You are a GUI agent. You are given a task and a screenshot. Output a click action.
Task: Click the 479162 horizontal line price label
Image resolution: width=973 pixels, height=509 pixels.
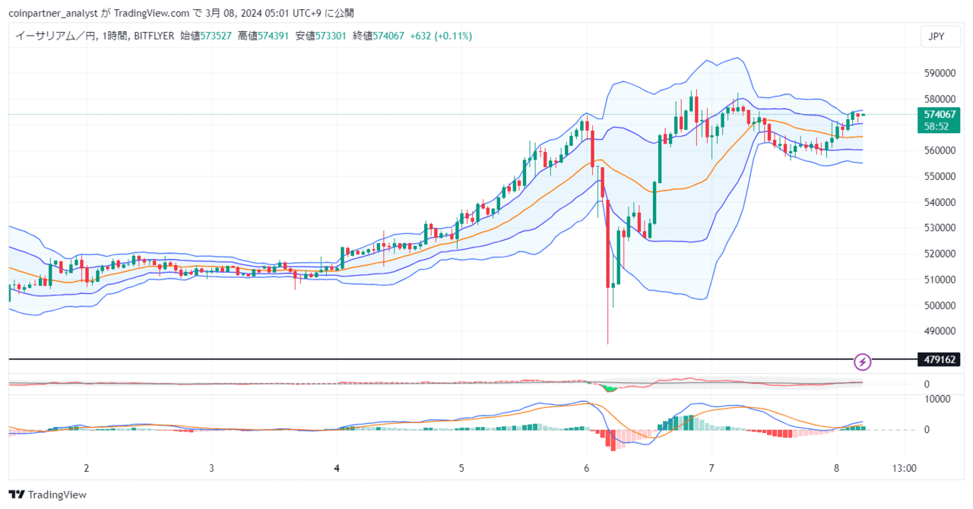pos(939,359)
